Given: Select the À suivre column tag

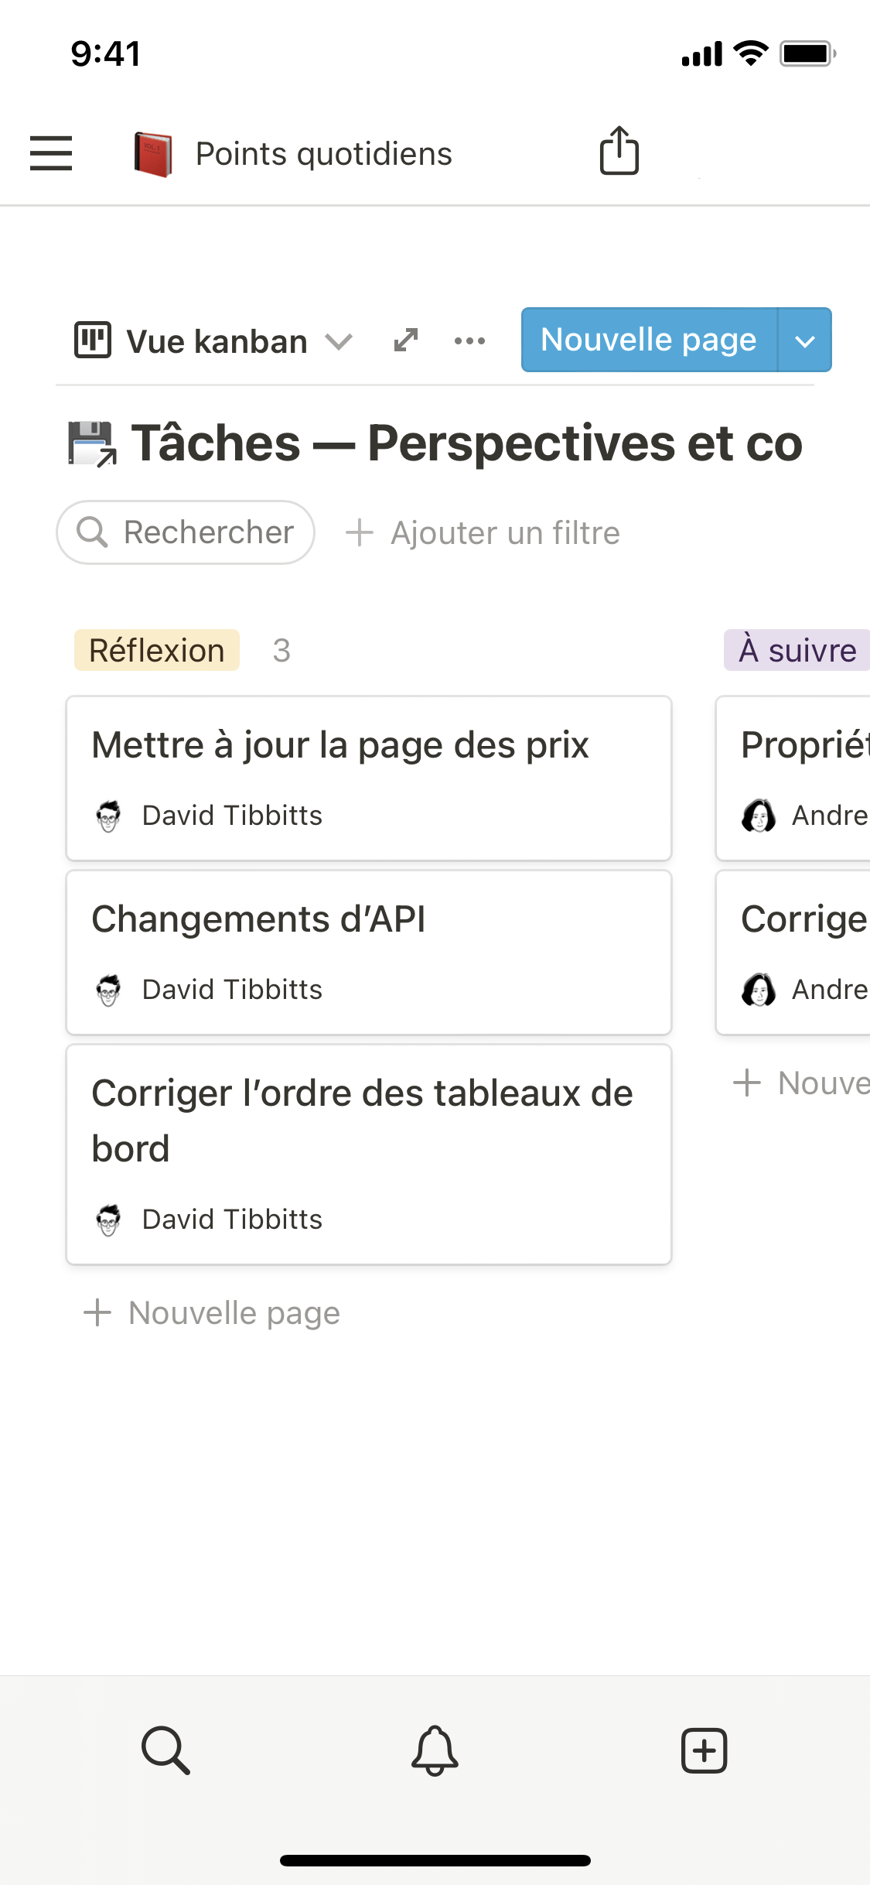Looking at the screenshot, I should click(x=797, y=650).
